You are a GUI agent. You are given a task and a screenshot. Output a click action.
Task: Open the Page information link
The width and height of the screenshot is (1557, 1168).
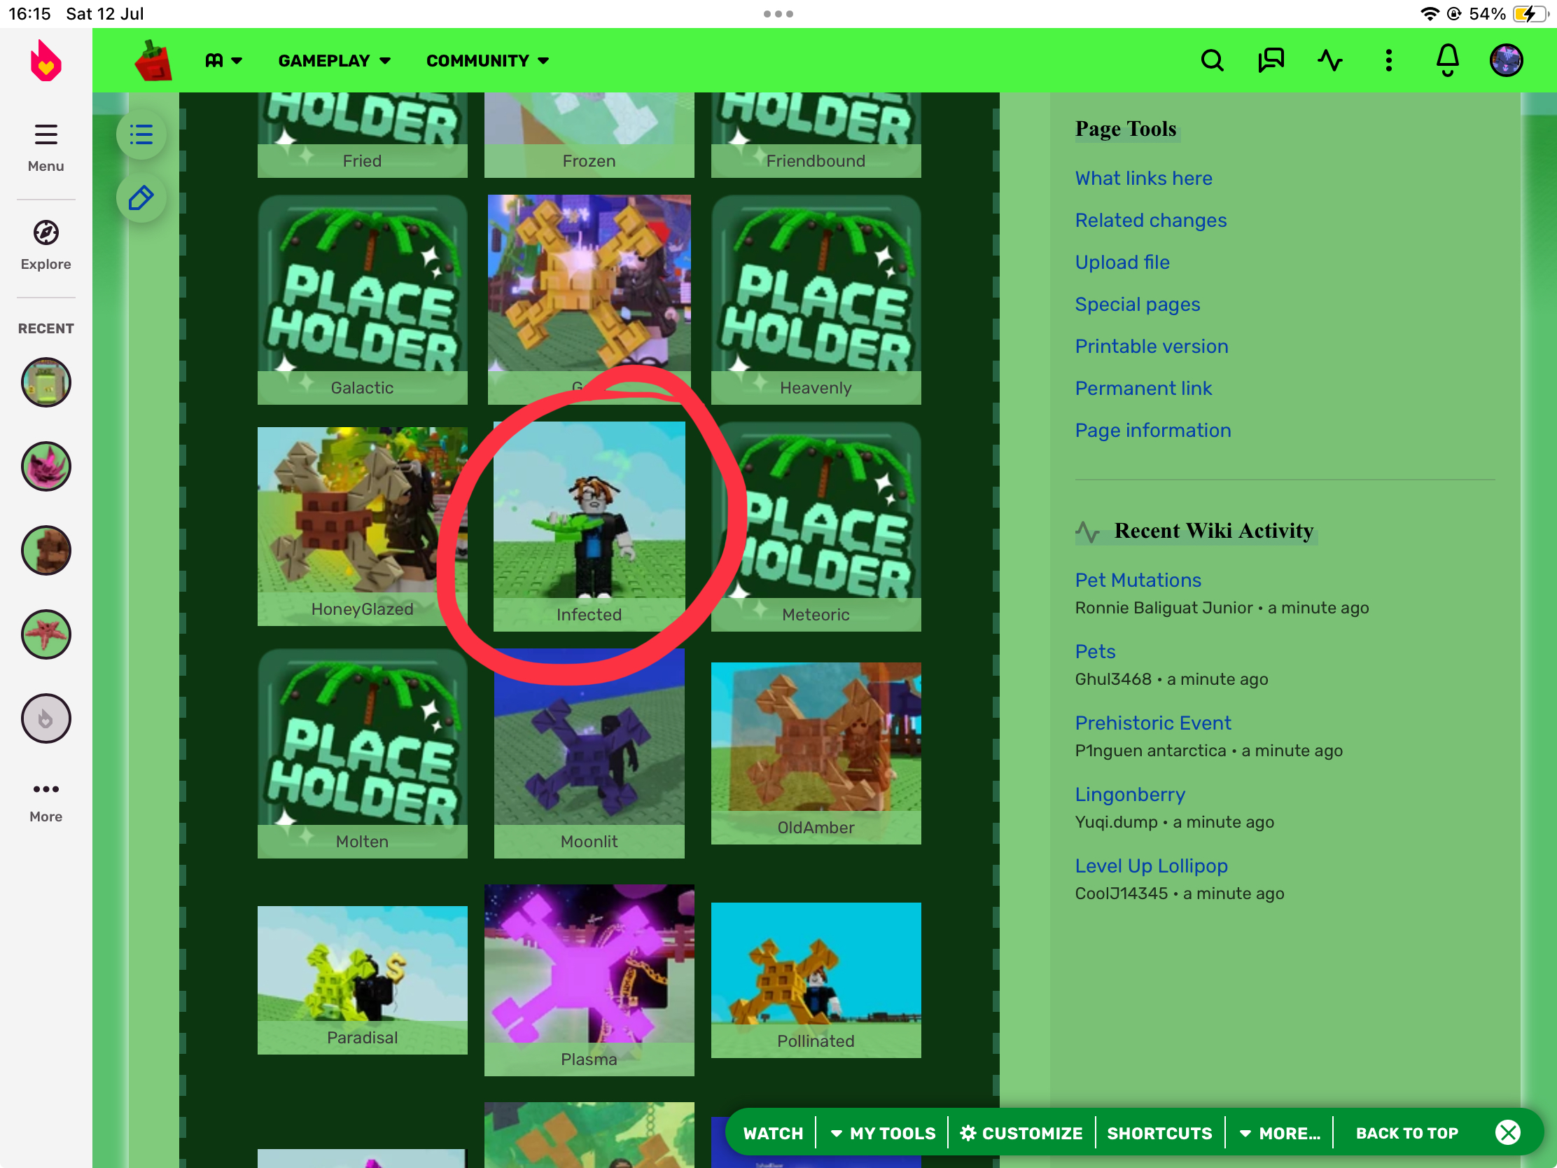pyautogui.click(x=1152, y=430)
